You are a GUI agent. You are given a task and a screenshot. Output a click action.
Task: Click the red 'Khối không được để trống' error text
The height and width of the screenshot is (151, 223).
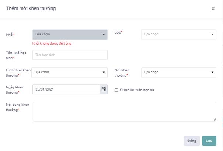tap(52, 43)
